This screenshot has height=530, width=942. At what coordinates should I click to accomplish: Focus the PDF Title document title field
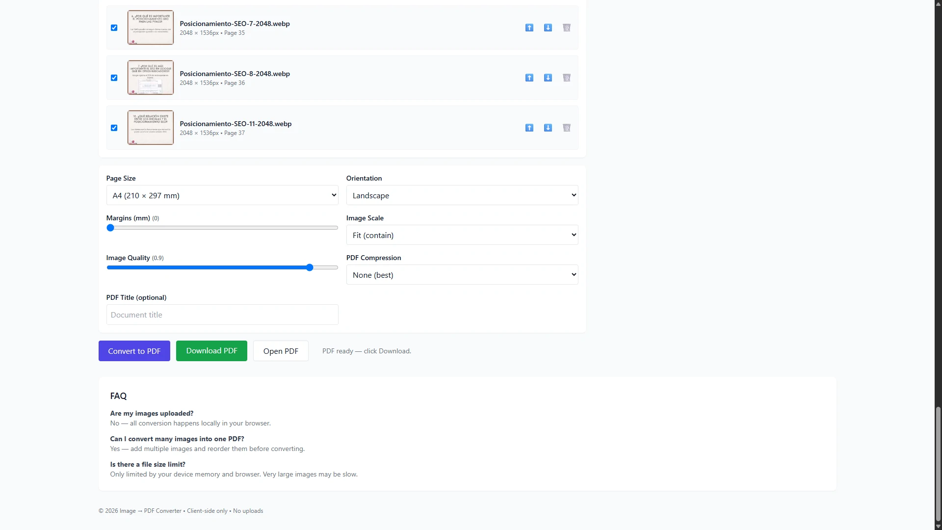(222, 315)
